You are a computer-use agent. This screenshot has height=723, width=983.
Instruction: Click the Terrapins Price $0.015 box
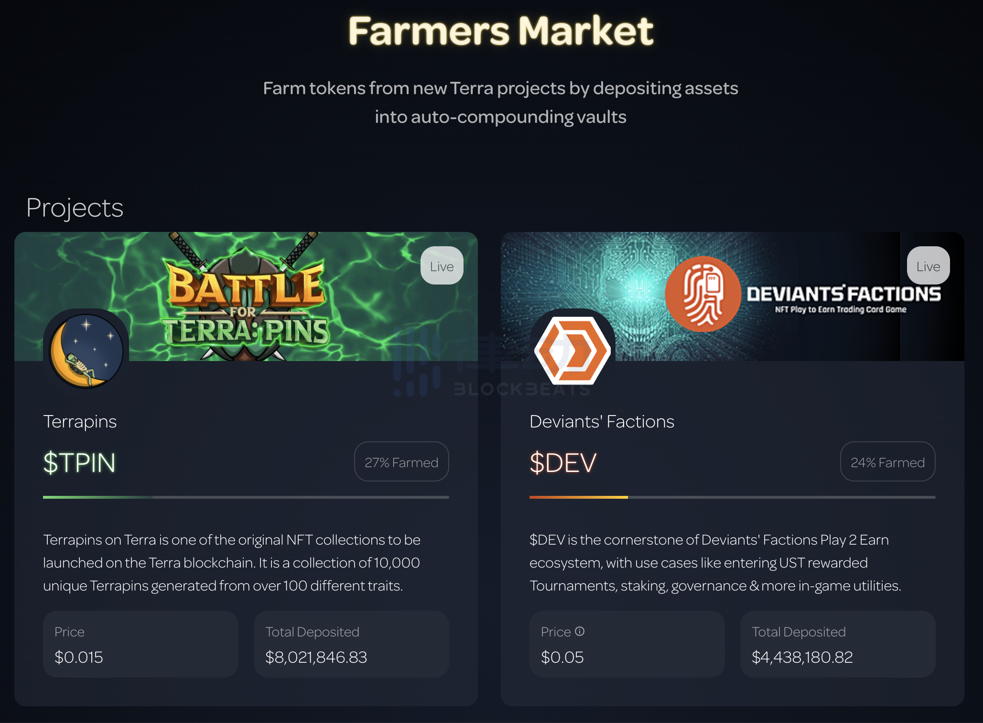pos(140,644)
